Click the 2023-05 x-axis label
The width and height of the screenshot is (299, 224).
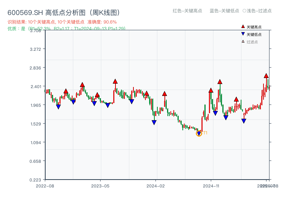pos(100,186)
